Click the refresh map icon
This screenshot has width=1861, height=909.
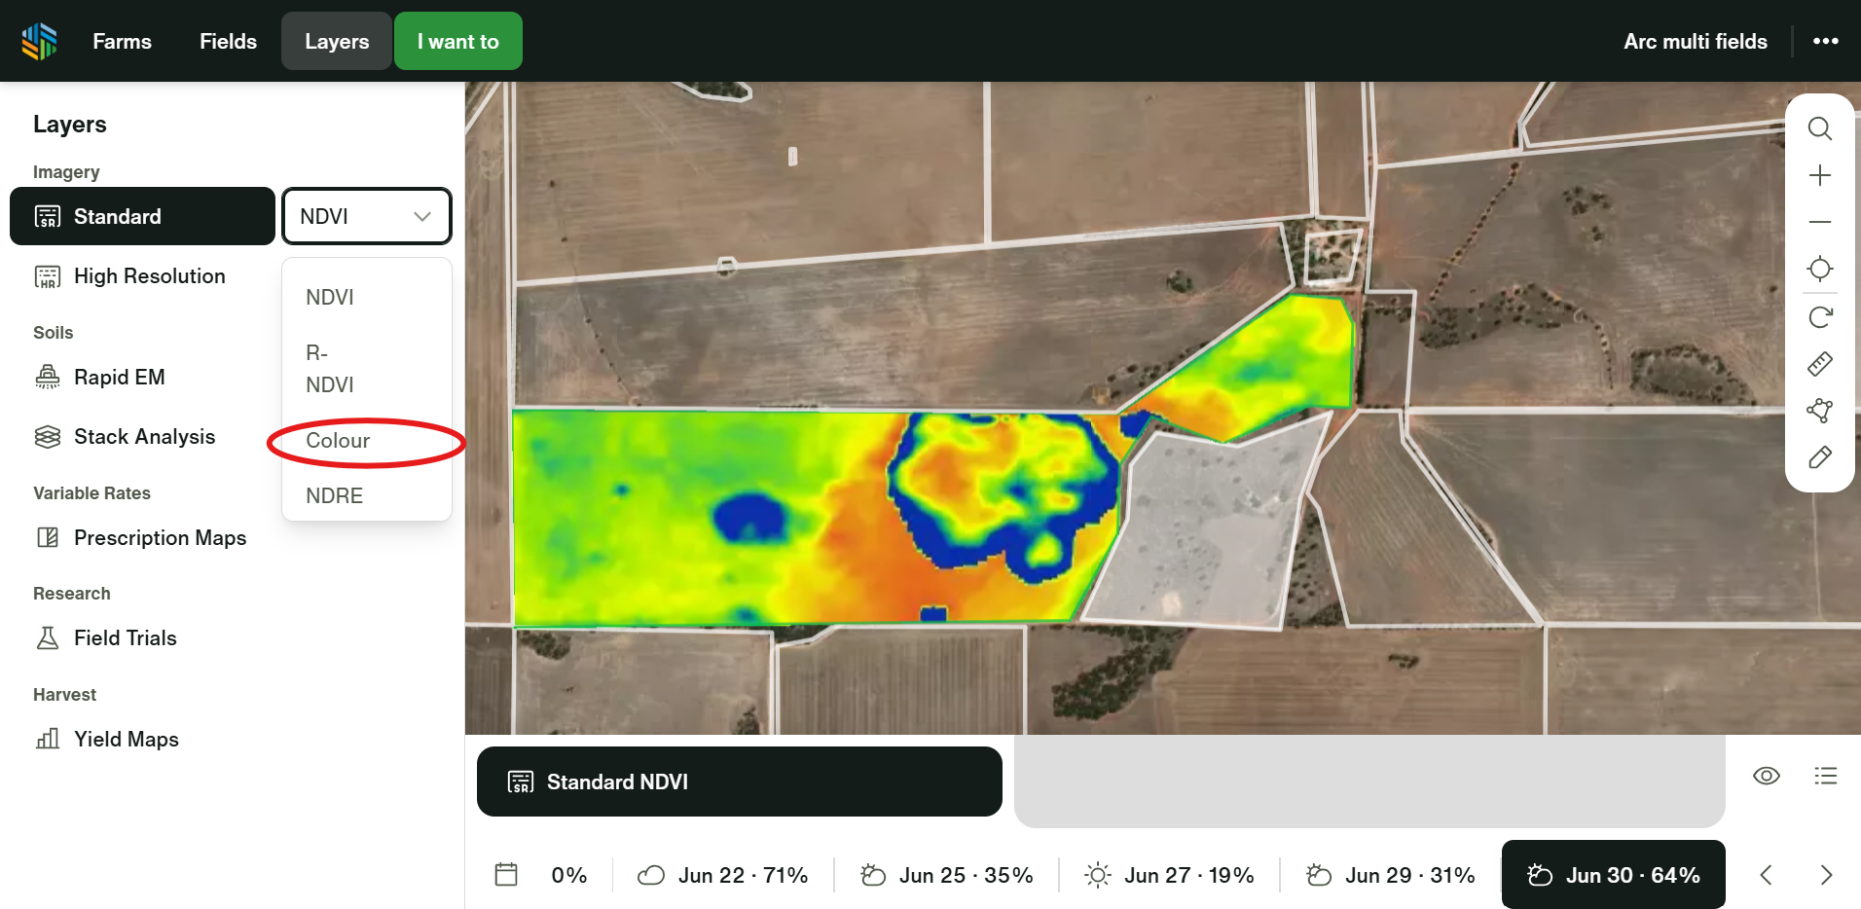coord(1819,316)
